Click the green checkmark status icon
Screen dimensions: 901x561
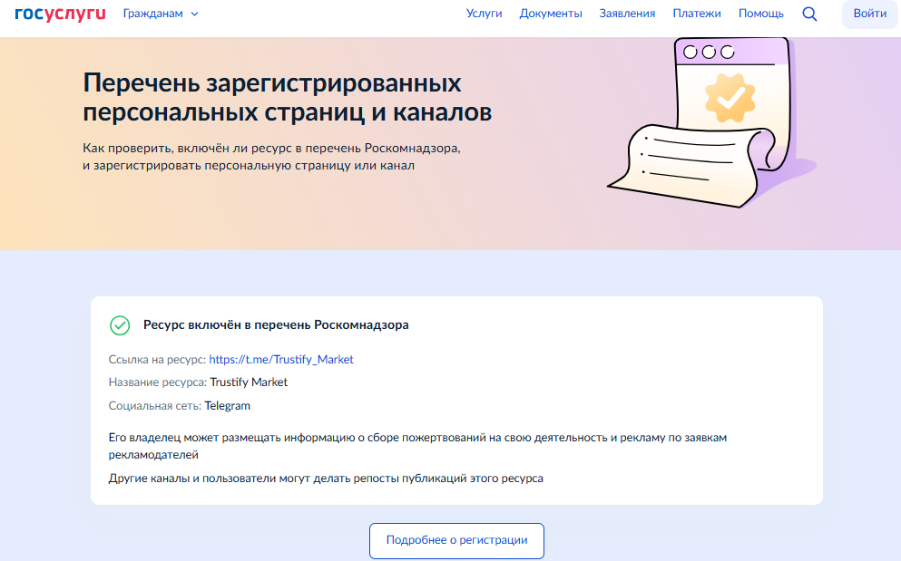tap(120, 325)
